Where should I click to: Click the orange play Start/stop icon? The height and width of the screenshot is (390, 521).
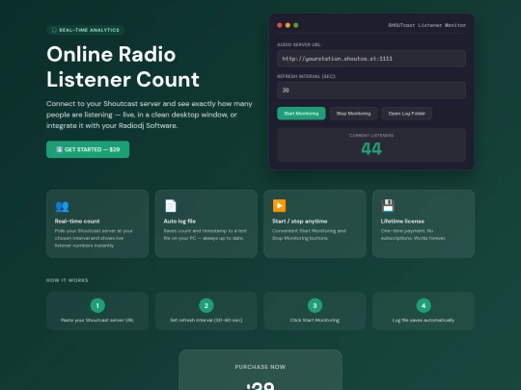[x=279, y=206]
